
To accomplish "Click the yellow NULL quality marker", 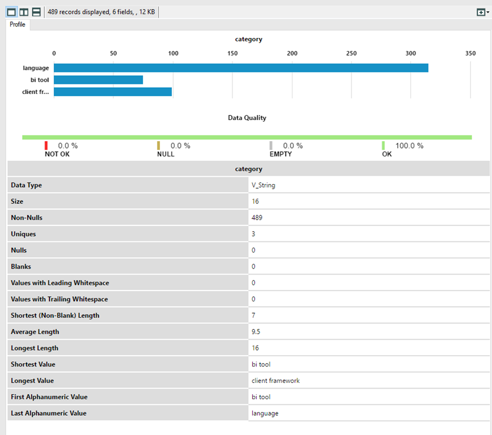I will pos(159,146).
